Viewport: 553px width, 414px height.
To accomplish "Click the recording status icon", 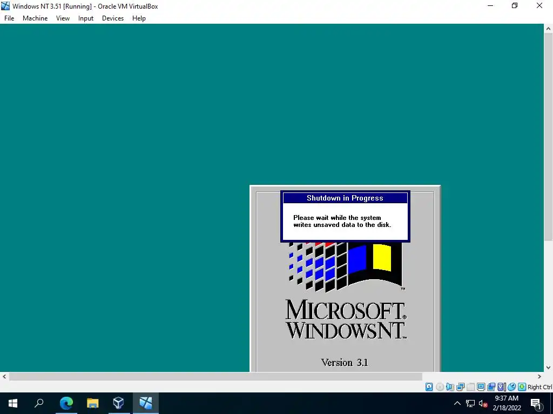I will (491, 387).
